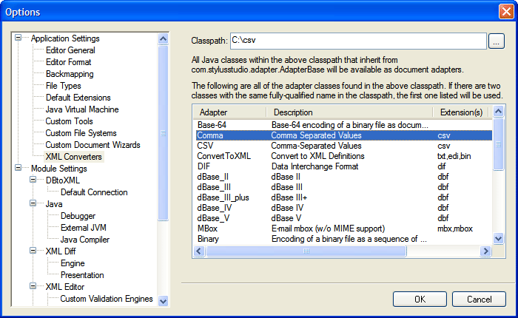Open the Backmapping settings page
The height and width of the screenshot is (318, 518).
pyautogui.click(x=70, y=74)
